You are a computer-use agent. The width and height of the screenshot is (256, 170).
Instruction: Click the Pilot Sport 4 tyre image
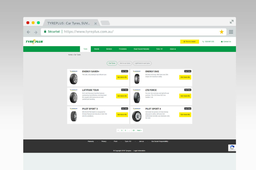pos(137,116)
